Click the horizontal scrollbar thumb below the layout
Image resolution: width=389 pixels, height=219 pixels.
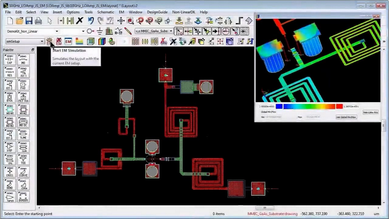click(x=265, y=208)
